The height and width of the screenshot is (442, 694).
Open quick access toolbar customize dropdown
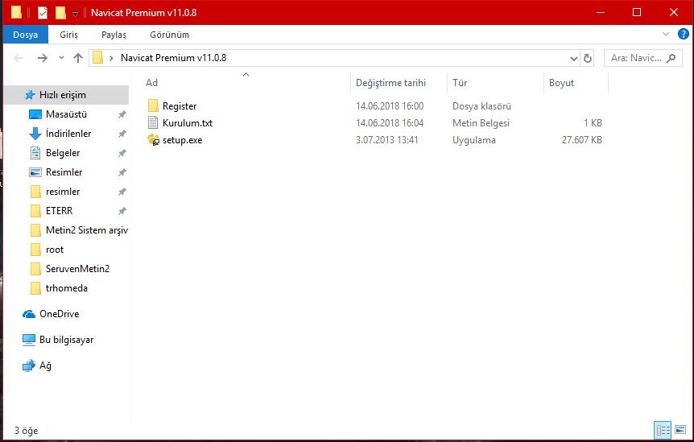click(x=75, y=14)
